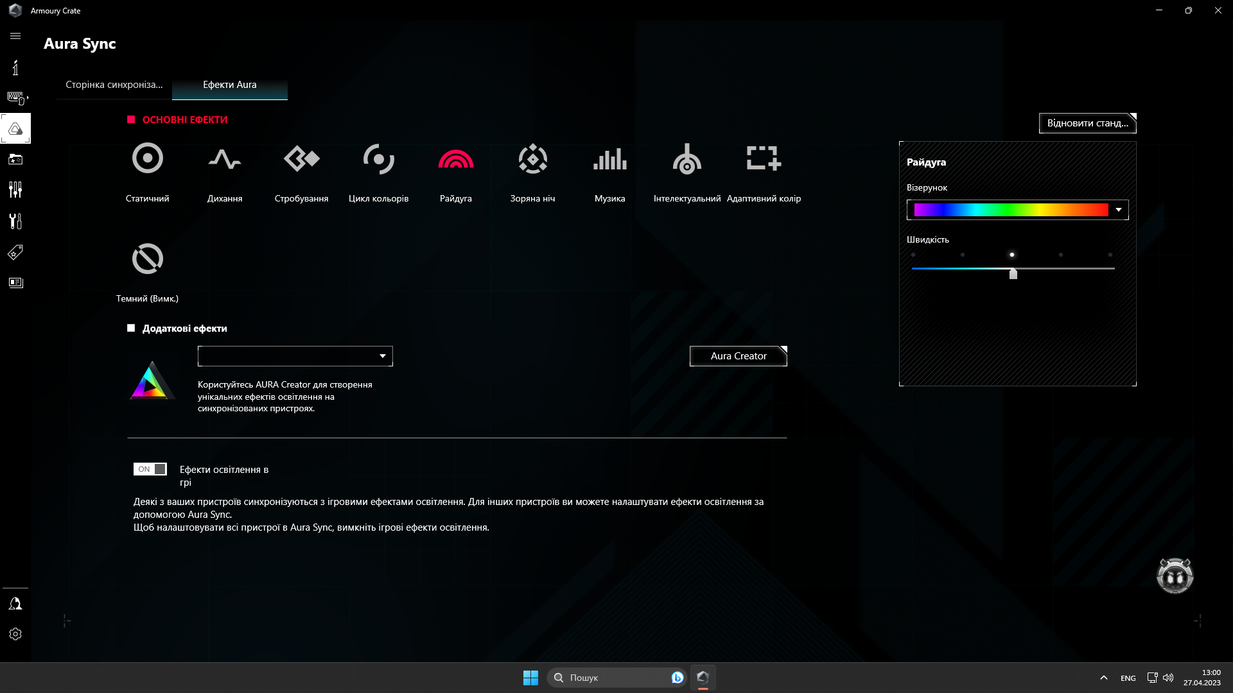Toggle Ефекти освітлення в грі ON switch
The image size is (1233, 693).
point(150,469)
